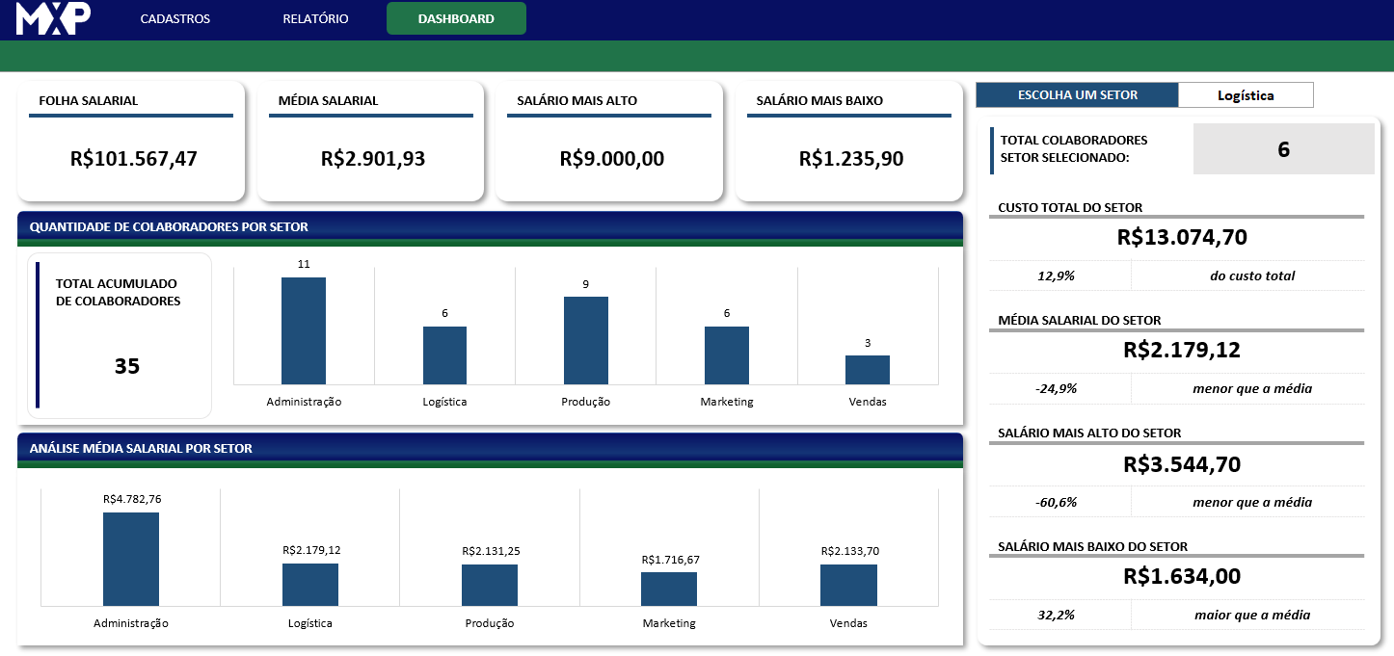Open the Cadastros tab
Viewport: 1394px width, 656px height.
[174, 18]
